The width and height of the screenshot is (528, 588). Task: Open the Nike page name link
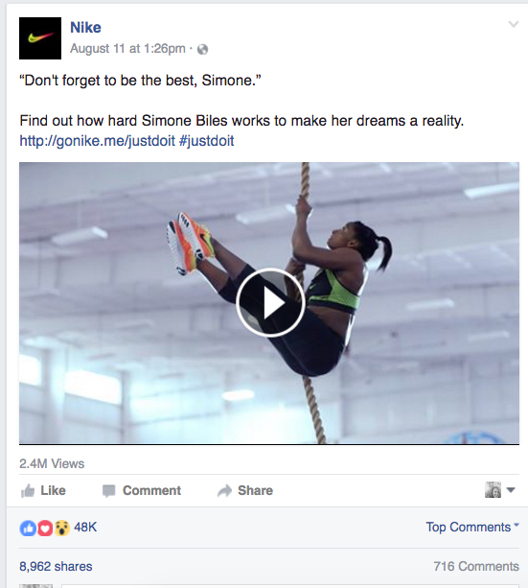pyautogui.click(x=85, y=28)
